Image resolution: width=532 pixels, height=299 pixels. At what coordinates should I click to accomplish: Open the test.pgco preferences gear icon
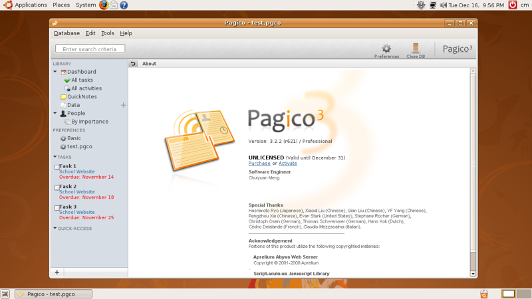click(x=63, y=147)
